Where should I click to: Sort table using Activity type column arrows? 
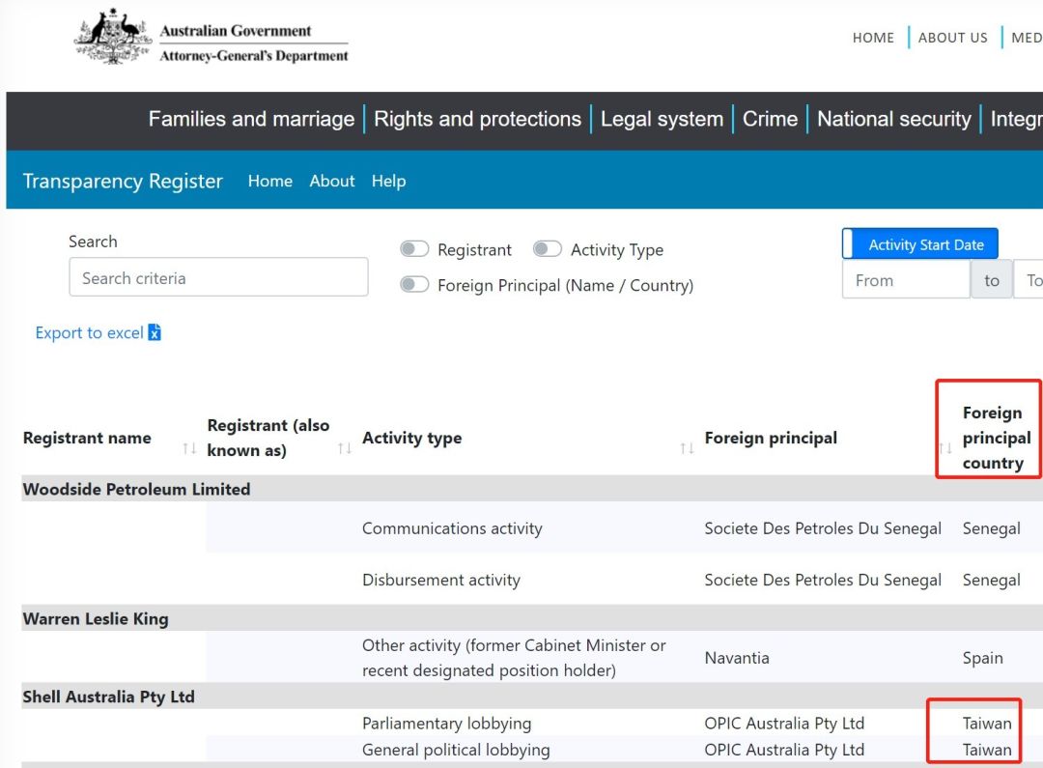pyautogui.click(x=688, y=448)
